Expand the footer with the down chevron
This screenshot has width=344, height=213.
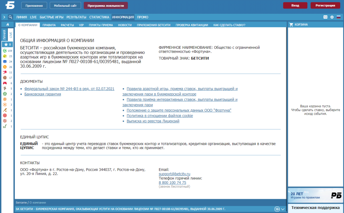(x=283, y=209)
